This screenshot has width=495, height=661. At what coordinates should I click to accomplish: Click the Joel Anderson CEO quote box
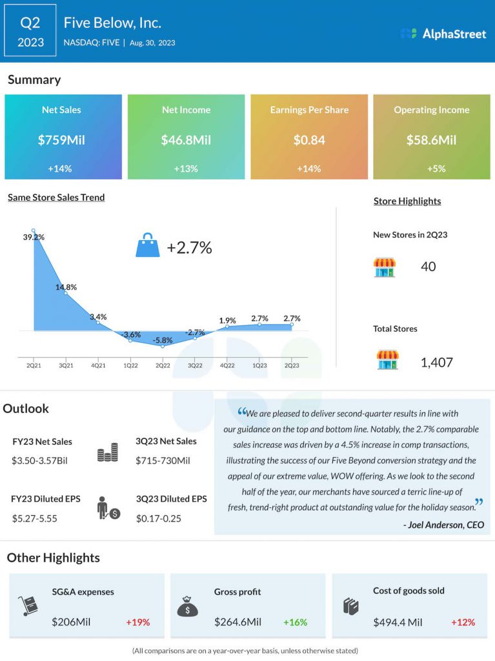(352, 467)
